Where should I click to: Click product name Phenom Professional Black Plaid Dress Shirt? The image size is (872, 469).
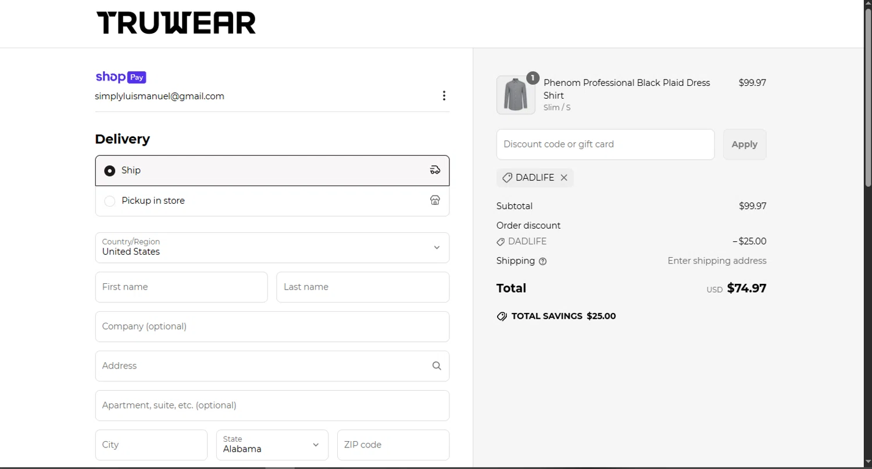click(x=627, y=89)
